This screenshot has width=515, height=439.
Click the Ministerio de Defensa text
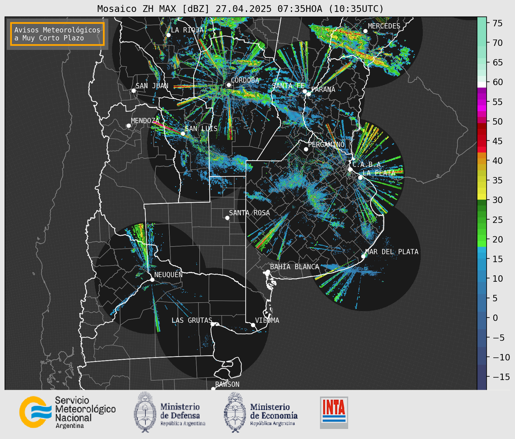coord(183,414)
